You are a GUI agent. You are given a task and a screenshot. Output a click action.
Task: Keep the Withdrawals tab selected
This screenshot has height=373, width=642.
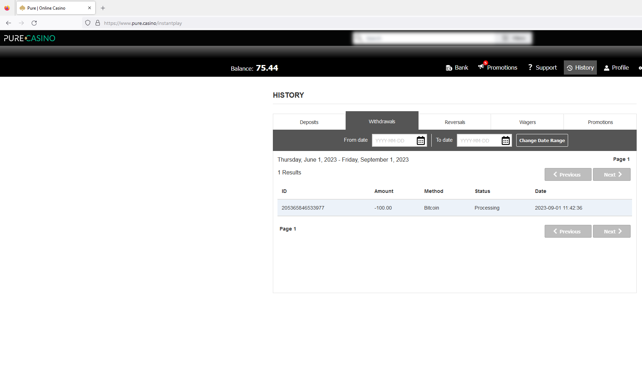point(382,121)
